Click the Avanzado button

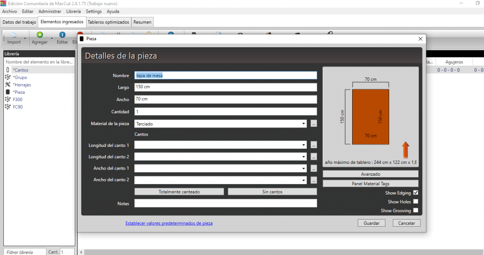point(371,174)
